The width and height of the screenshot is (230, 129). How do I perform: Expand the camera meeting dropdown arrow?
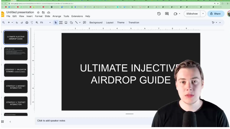(180, 14)
